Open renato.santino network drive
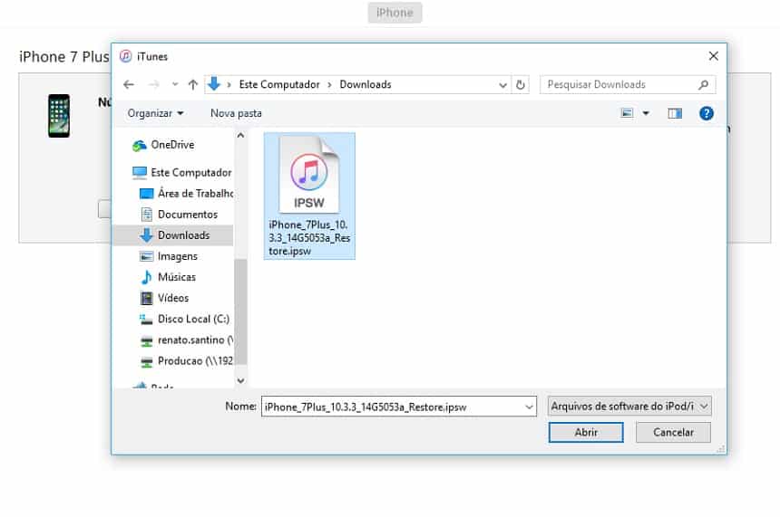 (186, 340)
